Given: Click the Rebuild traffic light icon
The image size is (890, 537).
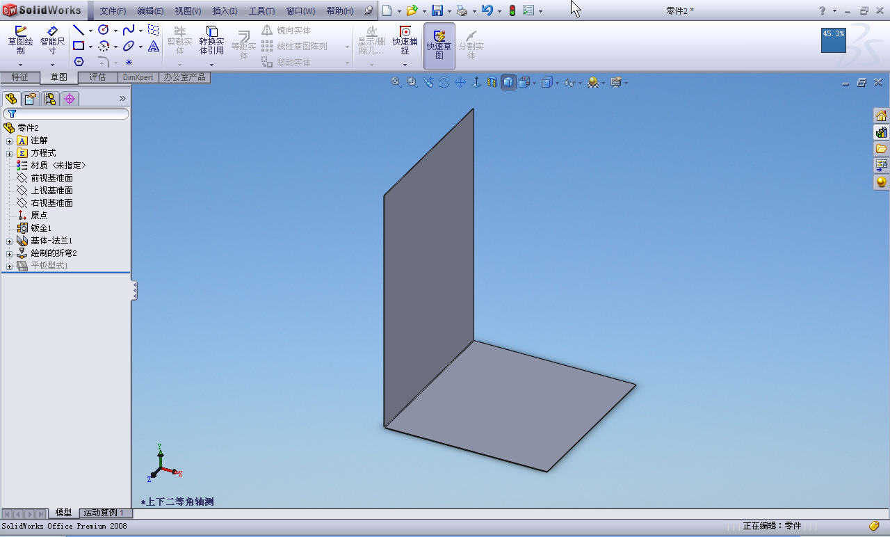Looking at the screenshot, I should click(x=512, y=10).
